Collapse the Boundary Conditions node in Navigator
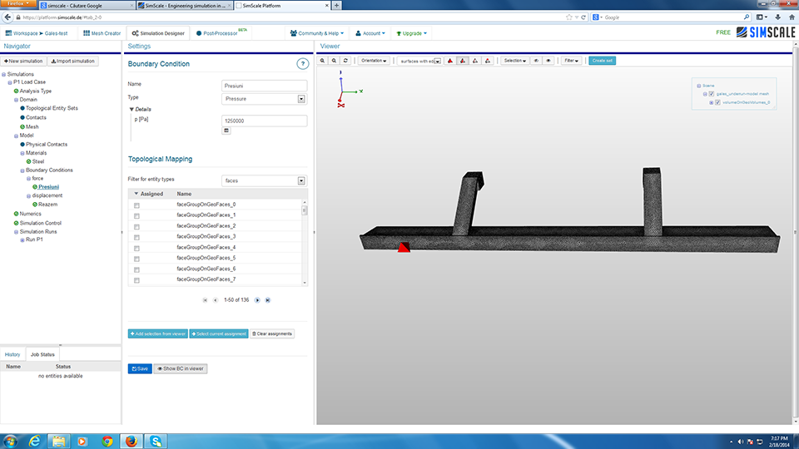 click(22, 170)
